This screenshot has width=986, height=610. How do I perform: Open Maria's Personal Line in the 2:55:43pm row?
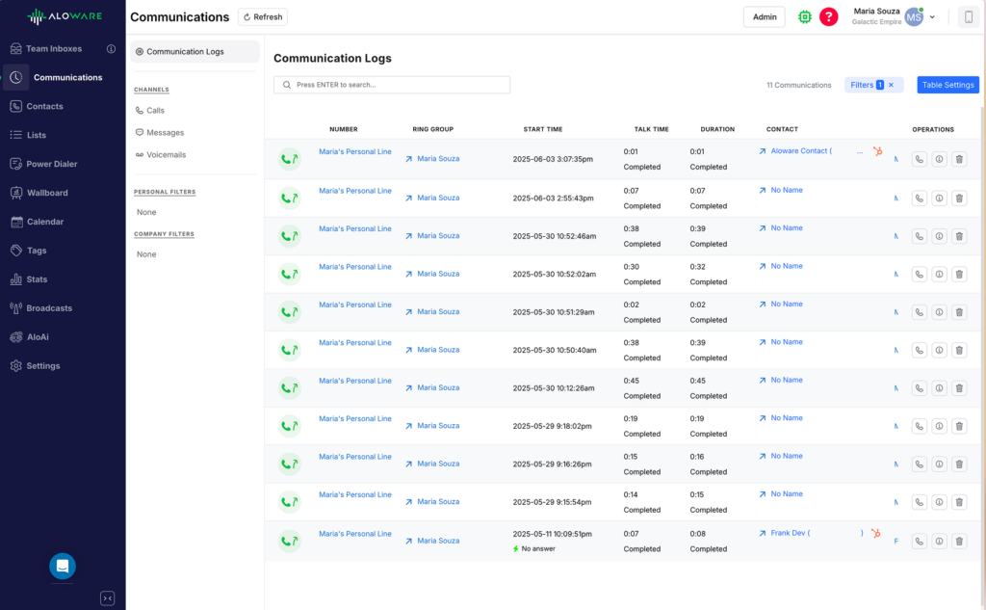click(x=354, y=191)
